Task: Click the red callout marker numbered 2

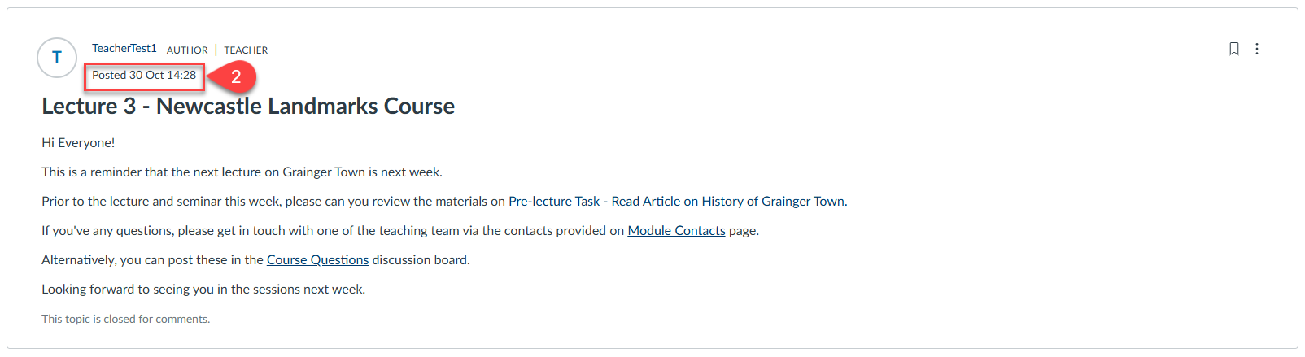Action: coord(234,76)
